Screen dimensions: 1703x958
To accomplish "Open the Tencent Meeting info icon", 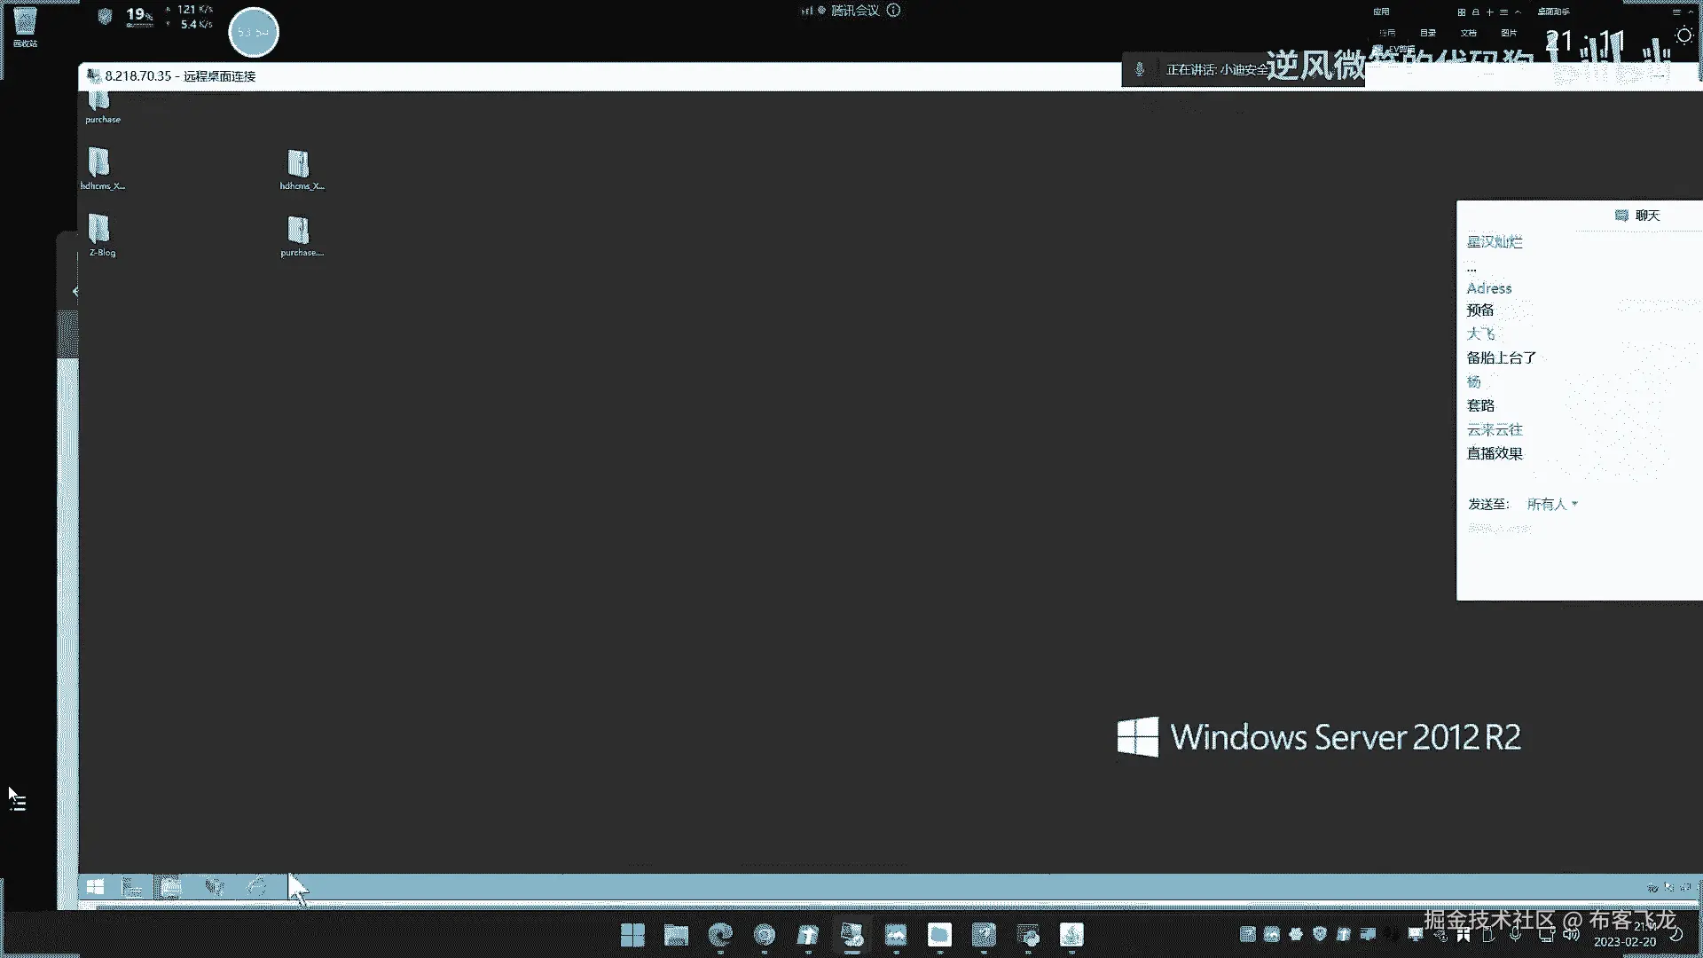I will pyautogui.click(x=894, y=11).
